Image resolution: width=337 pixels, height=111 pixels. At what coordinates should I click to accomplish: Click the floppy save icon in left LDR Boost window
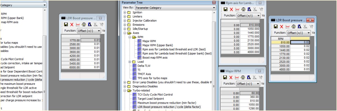[66, 25]
